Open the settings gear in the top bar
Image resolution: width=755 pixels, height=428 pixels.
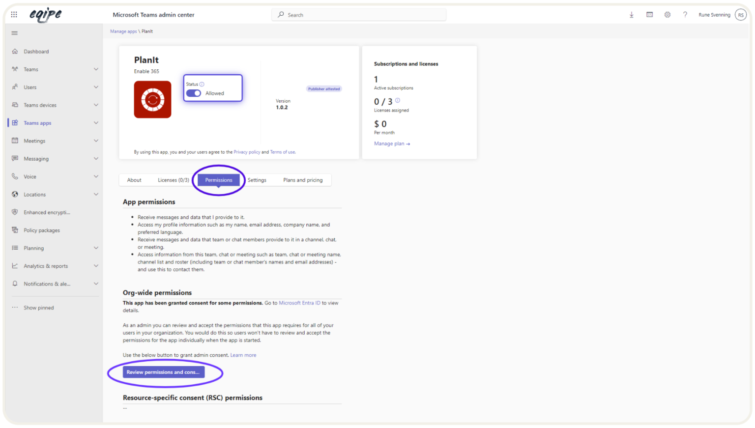[x=667, y=15]
